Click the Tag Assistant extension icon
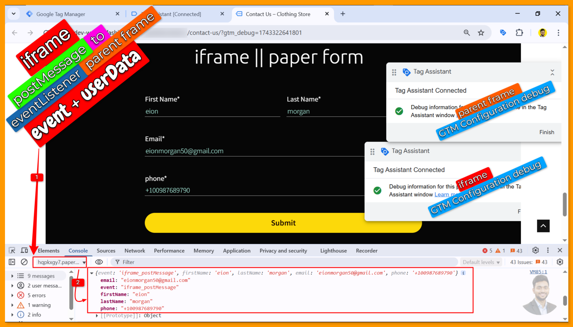573x327 pixels. click(503, 33)
